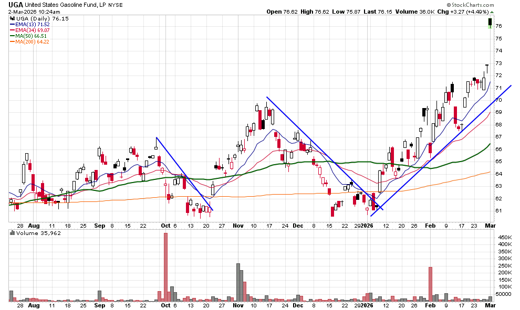Click the large red volume bar at Feb
This screenshot has width=520, height=310.
pos(431,284)
